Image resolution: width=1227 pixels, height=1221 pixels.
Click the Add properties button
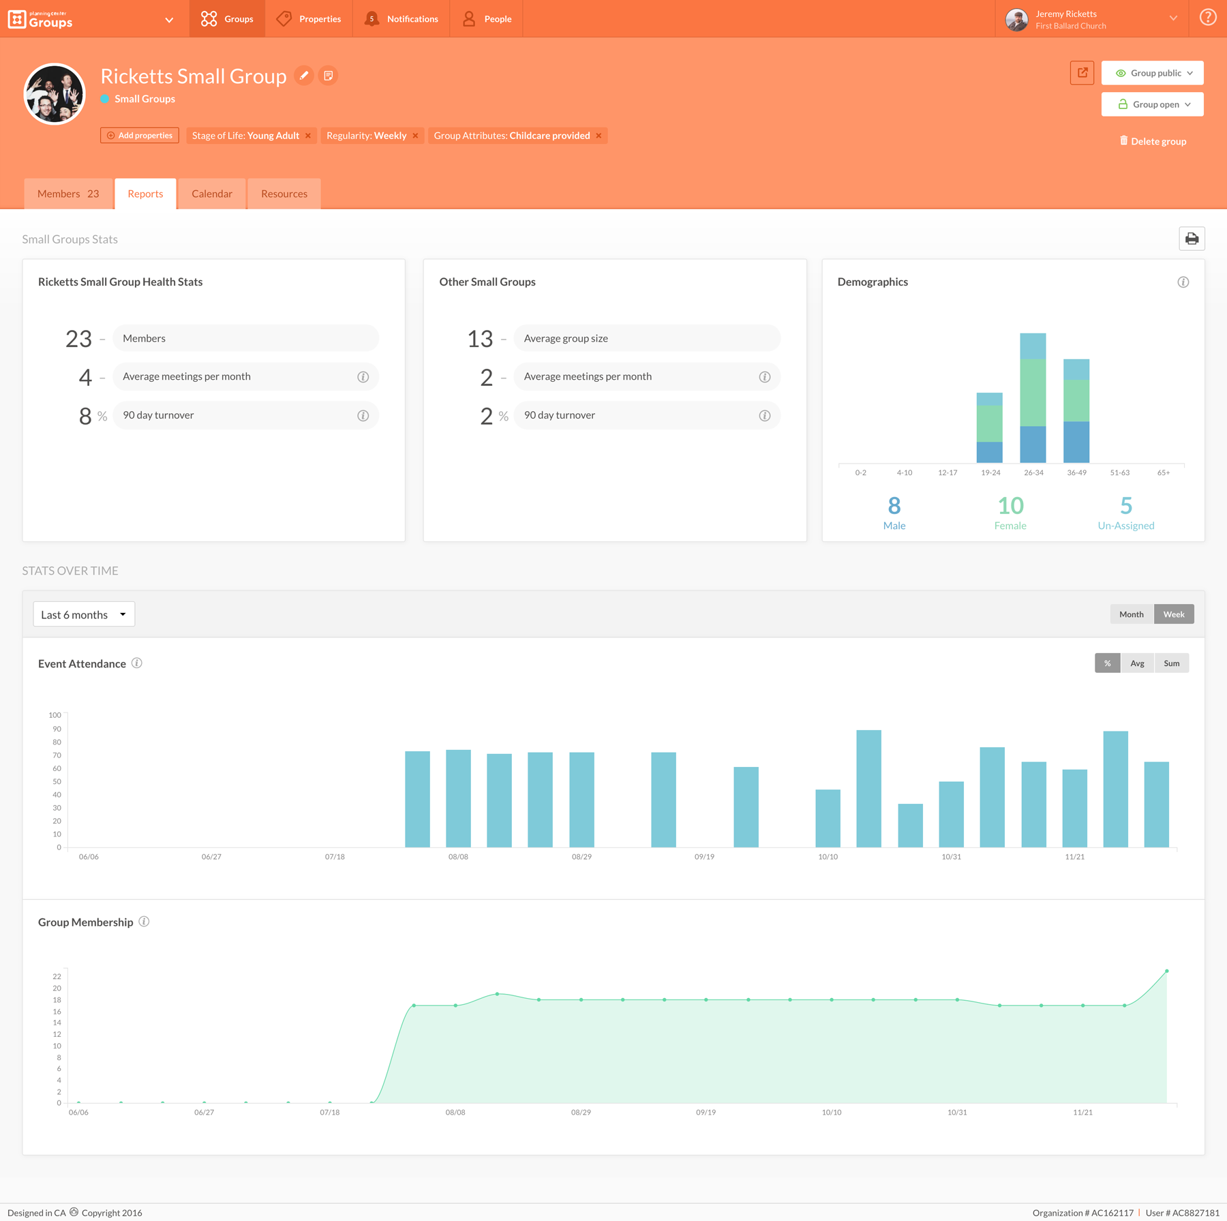(x=139, y=135)
